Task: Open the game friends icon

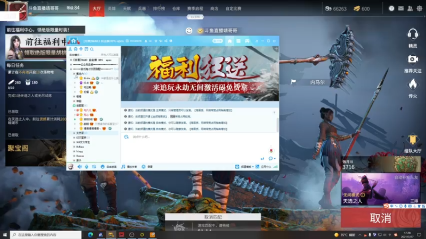Action: pyautogui.click(x=410, y=8)
